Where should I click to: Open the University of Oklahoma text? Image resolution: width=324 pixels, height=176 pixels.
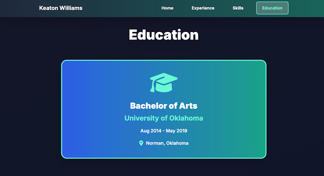[163, 118]
